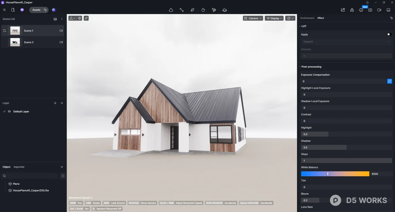Image resolution: width=395 pixels, height=212 pixels.
Task: Select the path tool icon
Action: (x=181, y=10)
